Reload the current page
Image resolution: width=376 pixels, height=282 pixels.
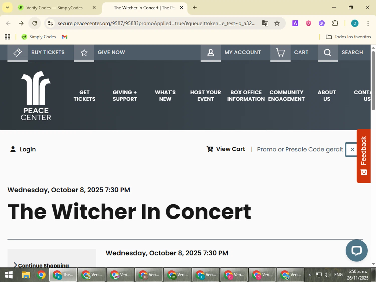pyautogui.click(x=35, y=23)
